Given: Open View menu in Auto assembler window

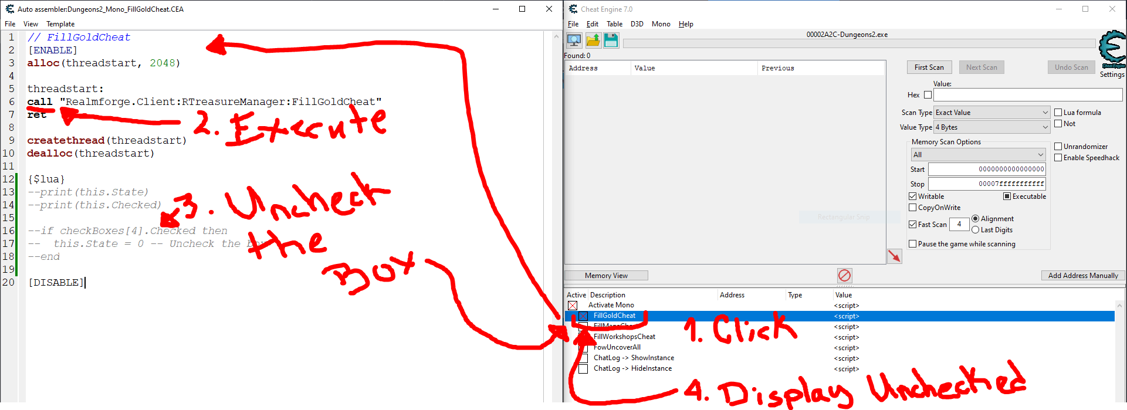Looking at the screenshot, I should 31,24.
